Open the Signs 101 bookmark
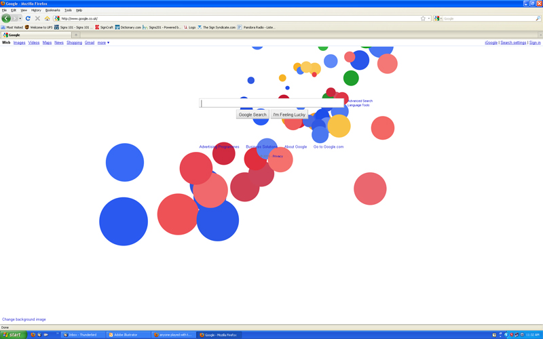The width and height of the screenshot is (543, 339). pos(73,27)
